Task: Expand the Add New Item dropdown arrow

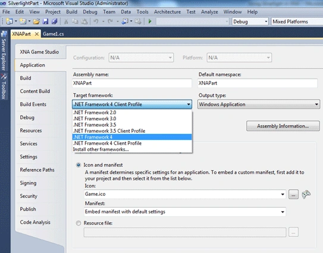Action: [x=29, y=21]
